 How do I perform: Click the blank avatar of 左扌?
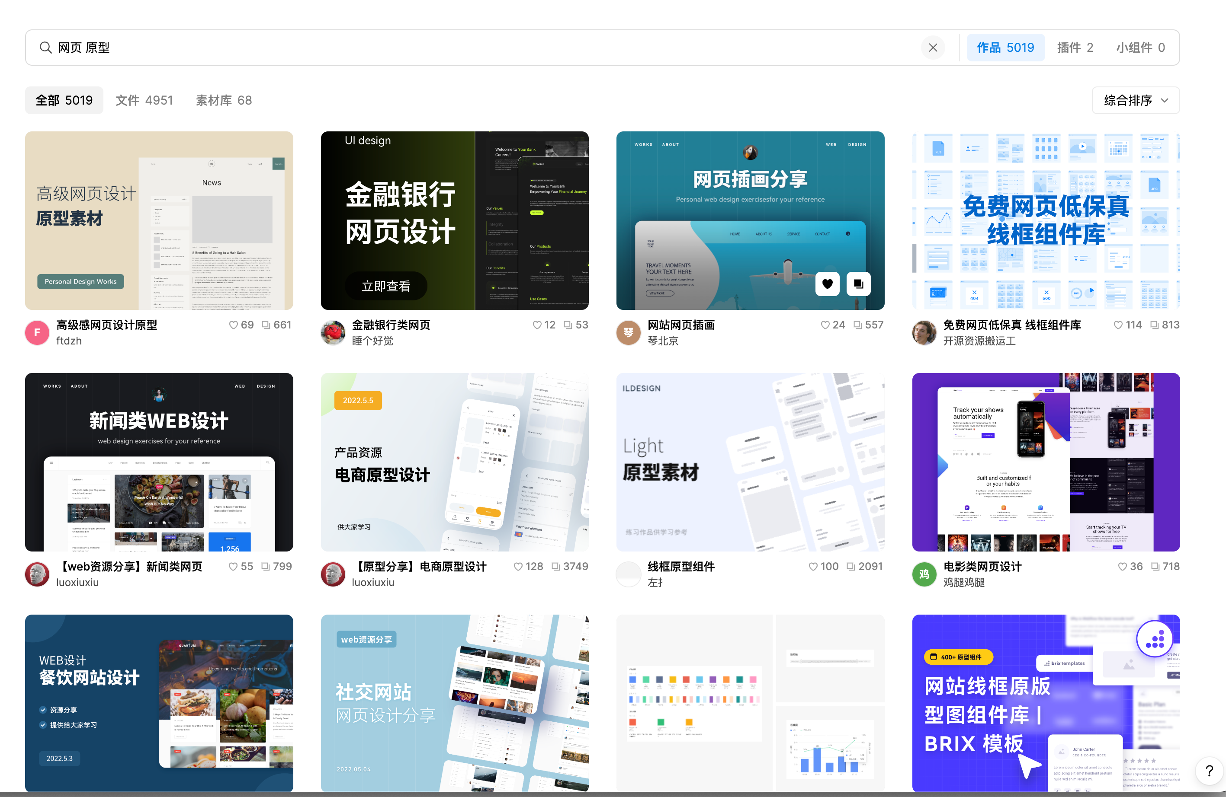click(x=629, y=574)
